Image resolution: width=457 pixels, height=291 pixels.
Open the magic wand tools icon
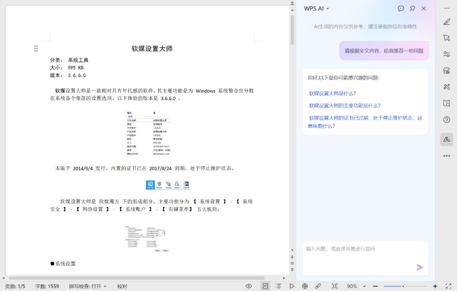pos(446,87)
